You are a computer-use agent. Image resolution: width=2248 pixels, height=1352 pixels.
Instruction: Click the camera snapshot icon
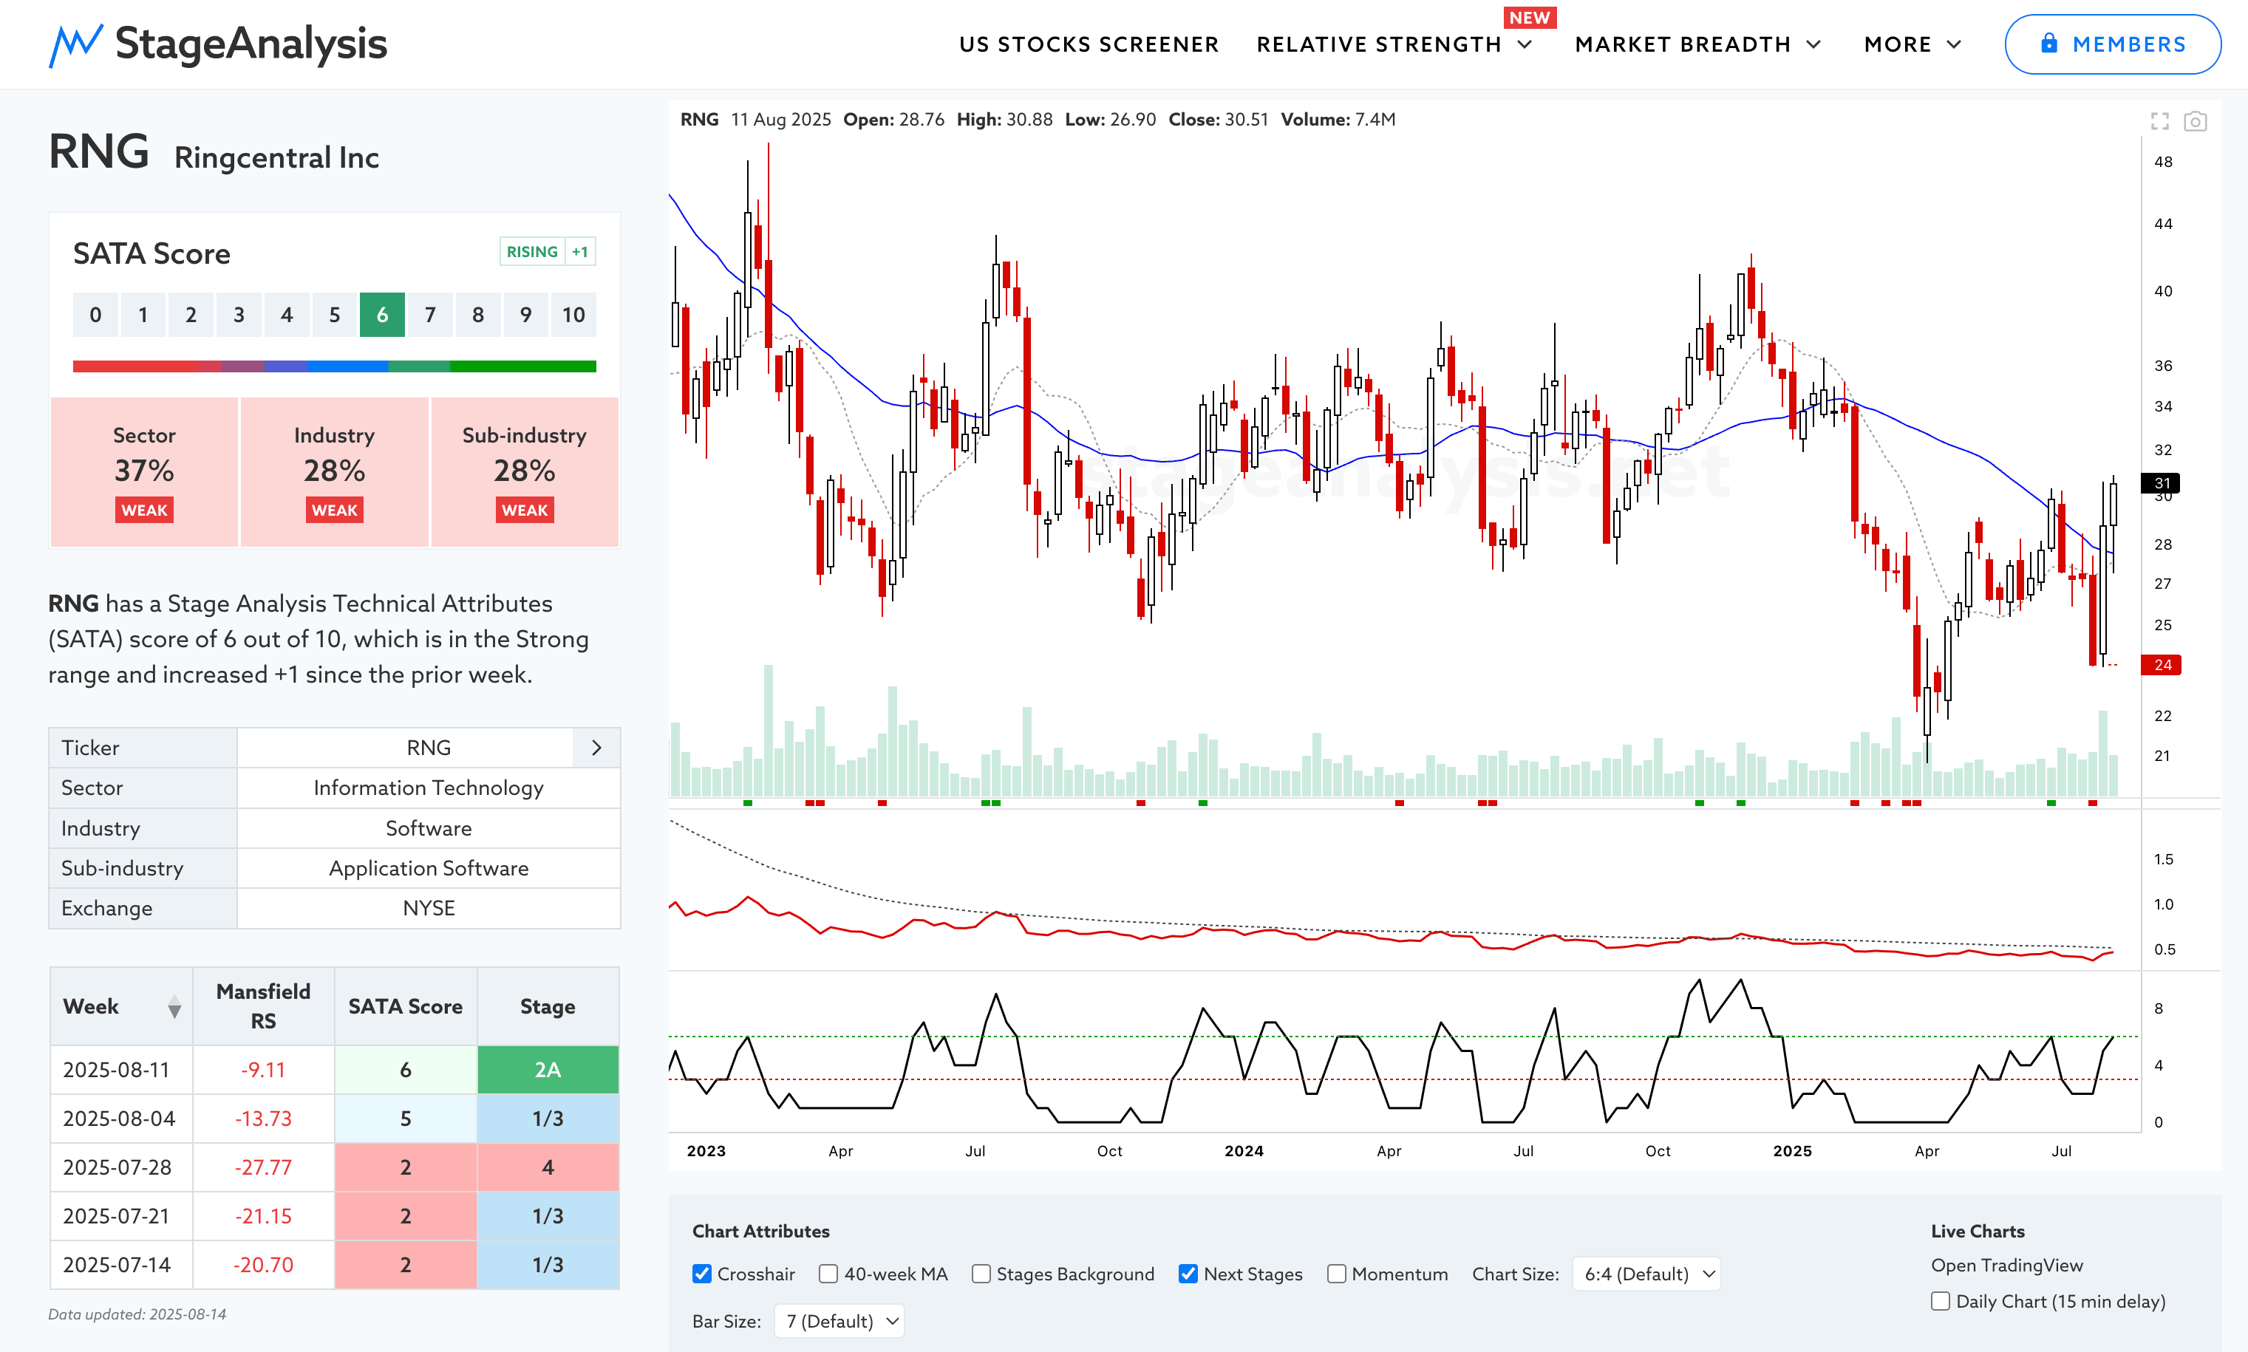coord(2195,121)
